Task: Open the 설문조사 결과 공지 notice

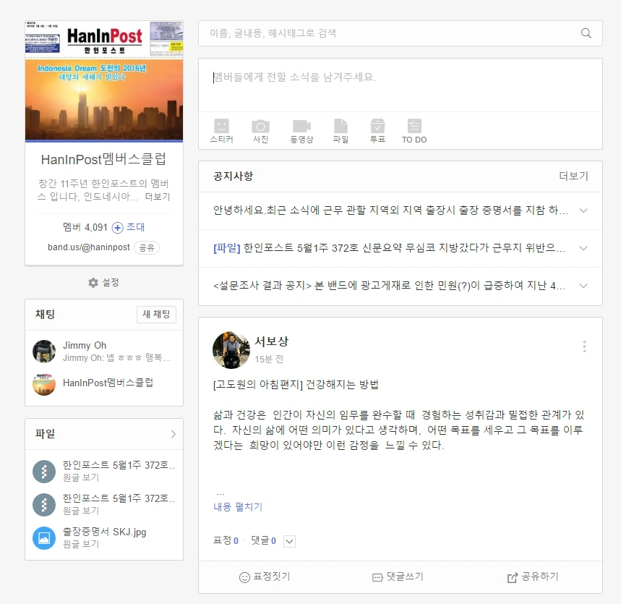Action: pyautogui.click(x=389, y=286)
